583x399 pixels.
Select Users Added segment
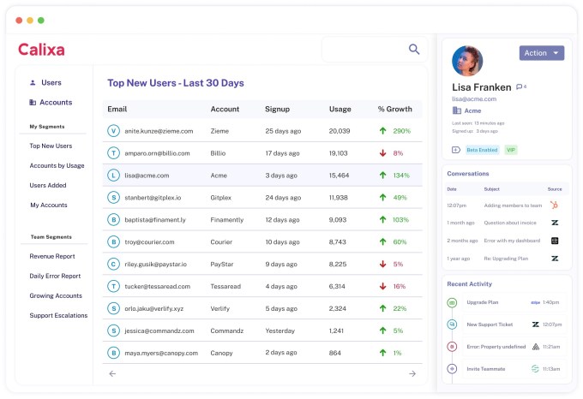pos(48,185)
